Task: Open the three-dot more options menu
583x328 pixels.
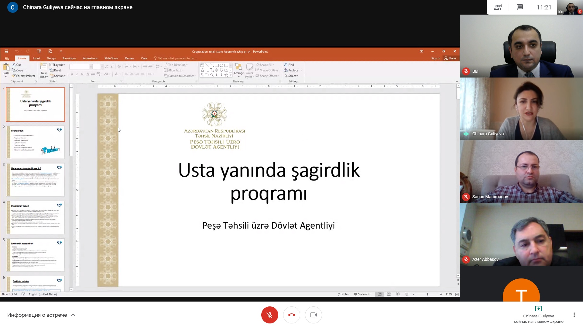Action: tap(574, 315)
